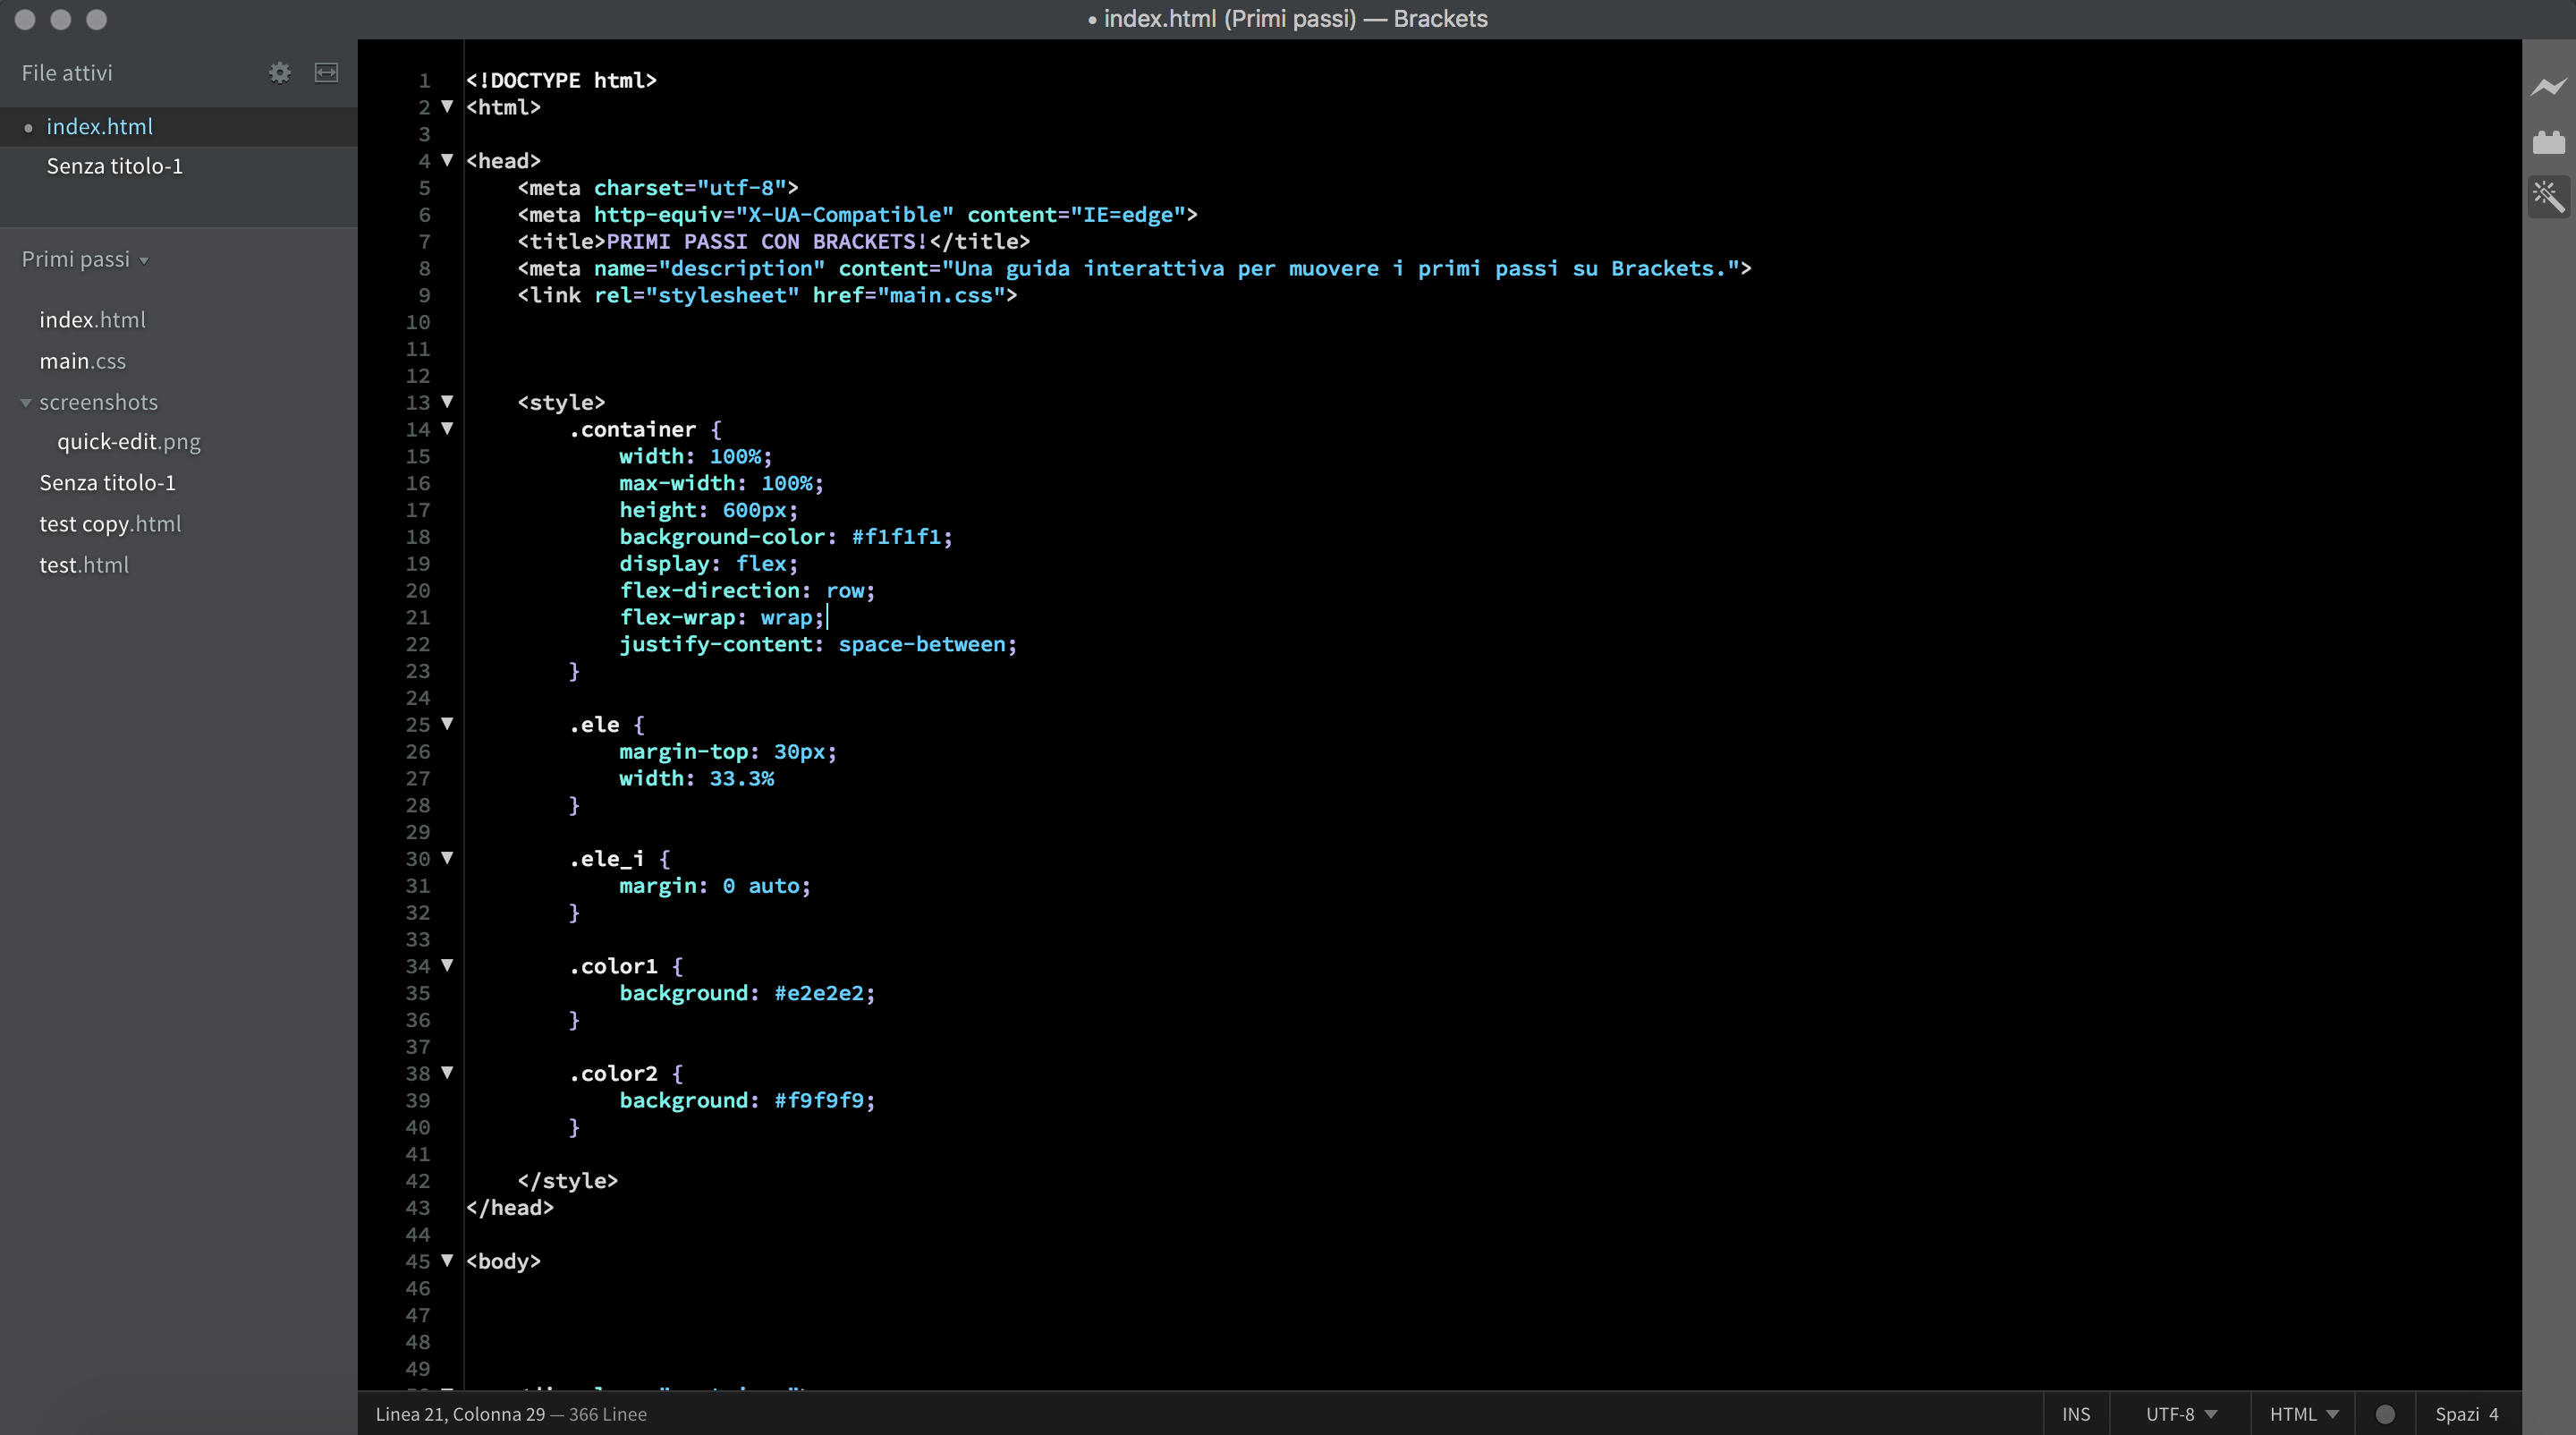The height and width of the screenshot is (1435, 2576).
Task: Click the Live Preview lightning icon
Action: point(2548,88)
